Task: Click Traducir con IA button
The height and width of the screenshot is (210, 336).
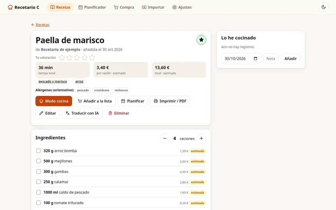Action: tap(82, 113)
